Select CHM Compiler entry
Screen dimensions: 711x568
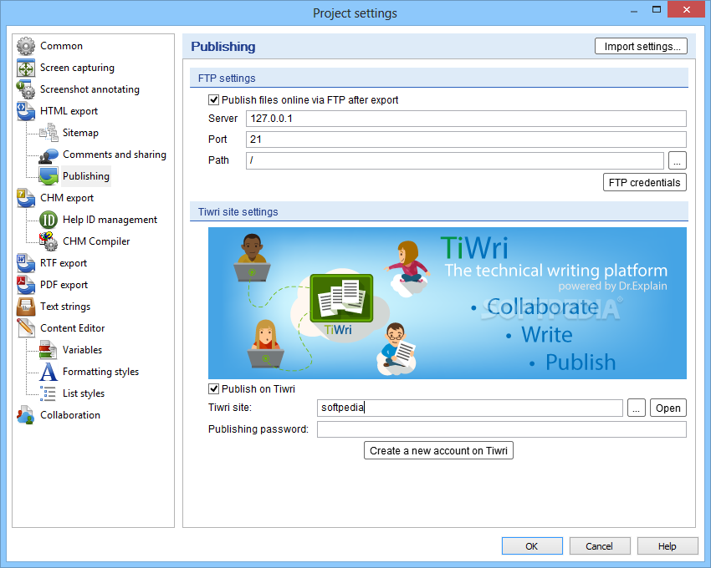96,241
